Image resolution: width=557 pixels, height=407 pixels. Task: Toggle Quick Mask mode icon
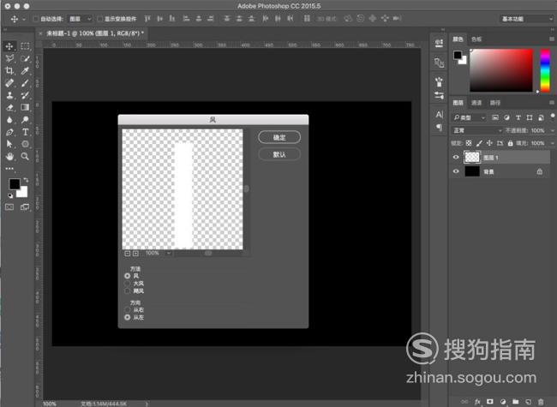coord(9,207)
